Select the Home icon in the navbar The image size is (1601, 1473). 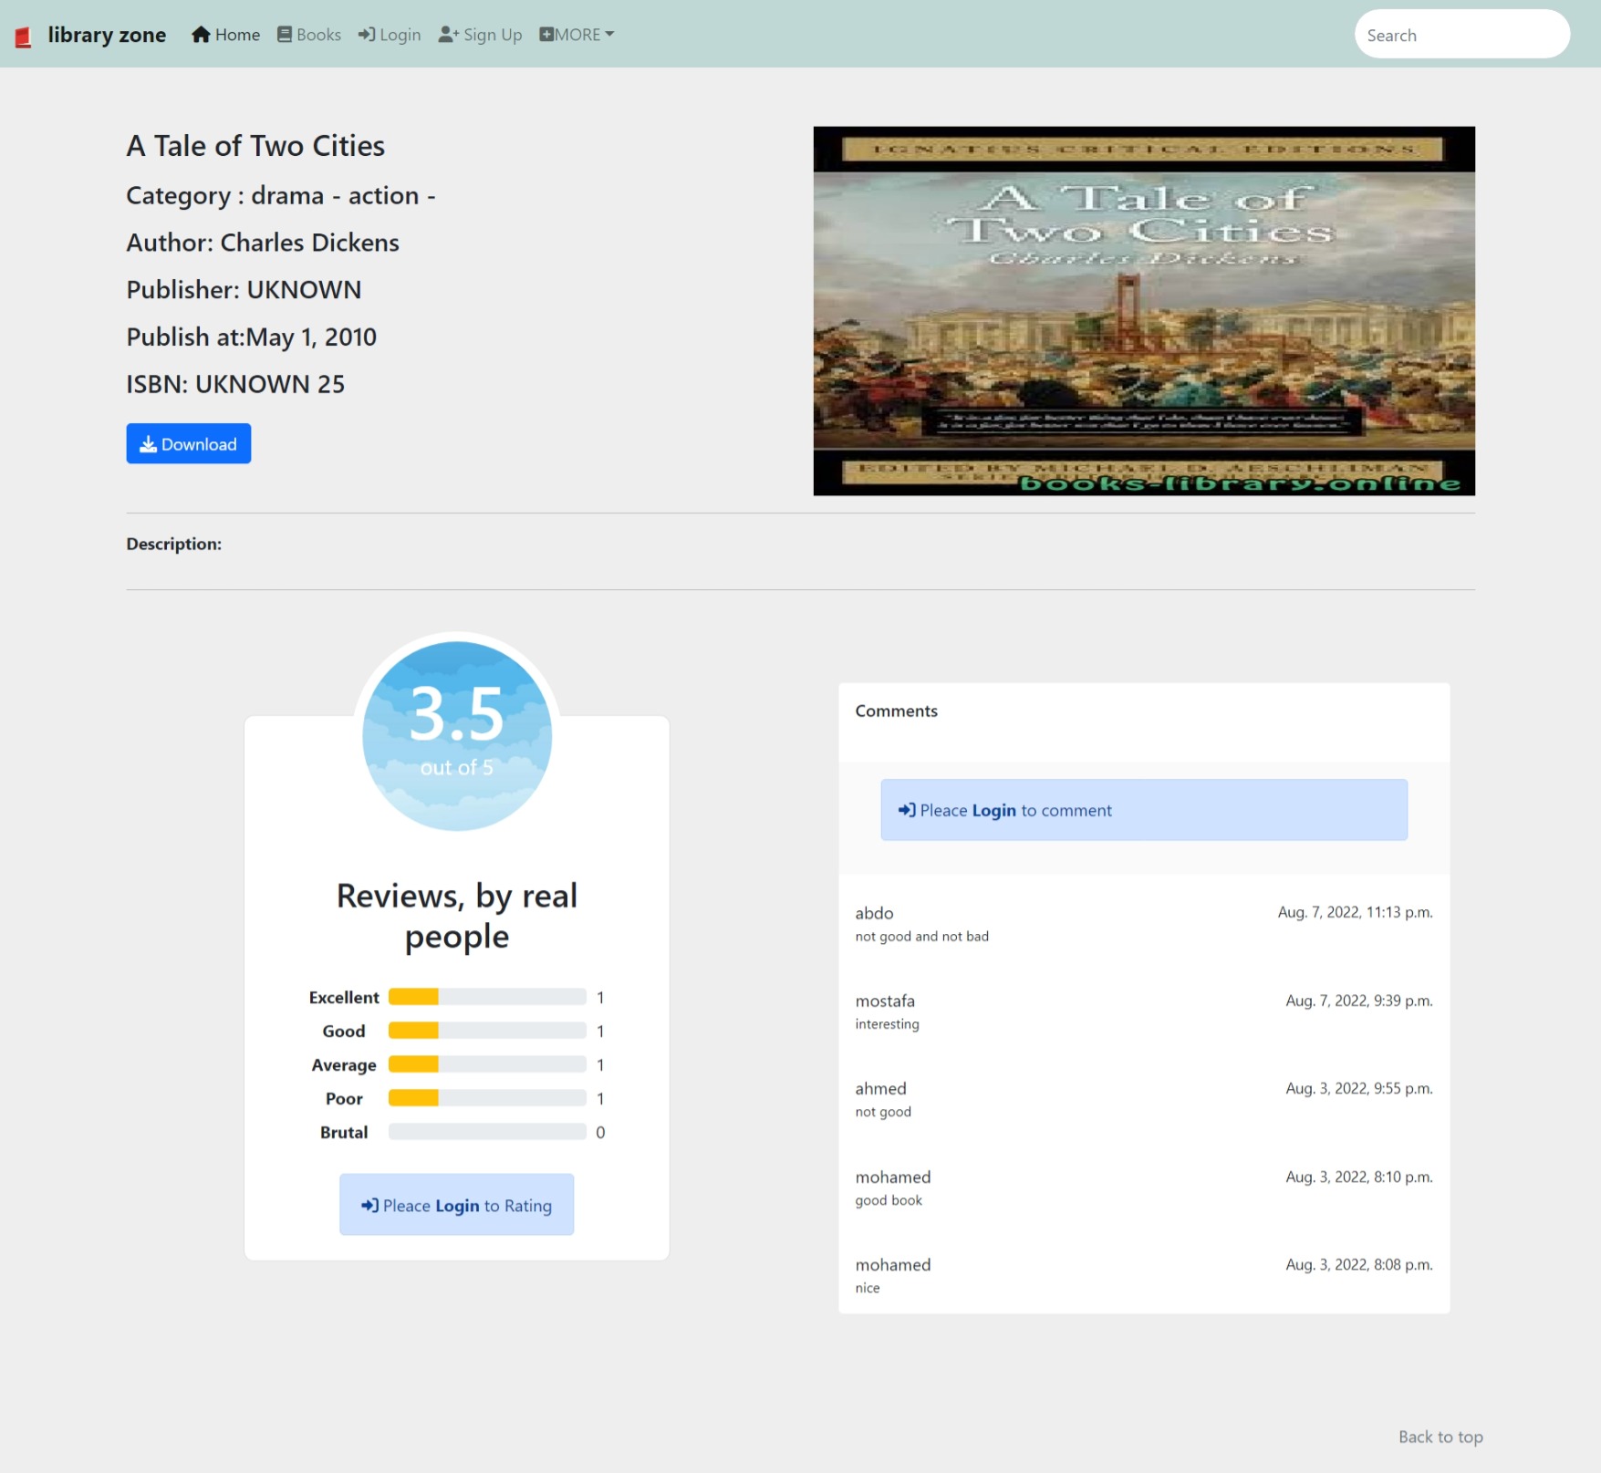(200, 34)
